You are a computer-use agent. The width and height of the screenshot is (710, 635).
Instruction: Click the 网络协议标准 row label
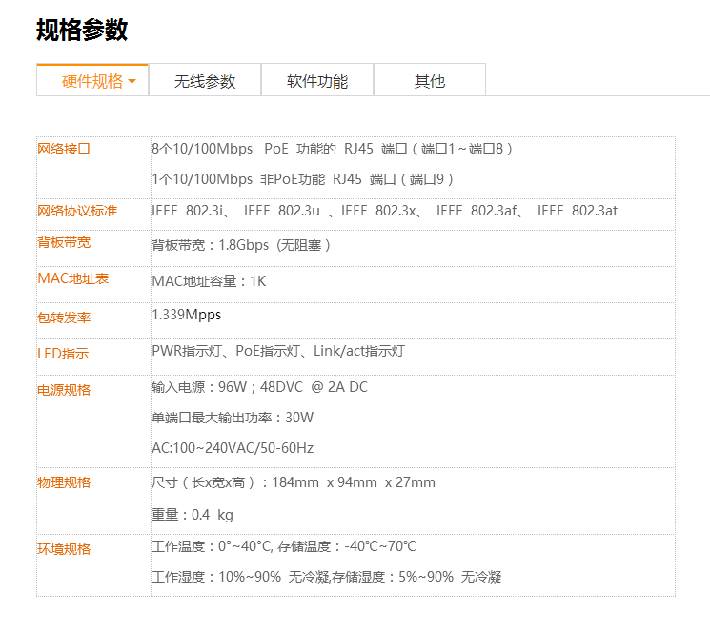tap(77, 211)
